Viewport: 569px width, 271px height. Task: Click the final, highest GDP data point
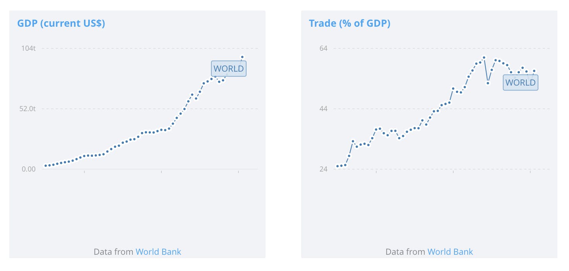242,57
